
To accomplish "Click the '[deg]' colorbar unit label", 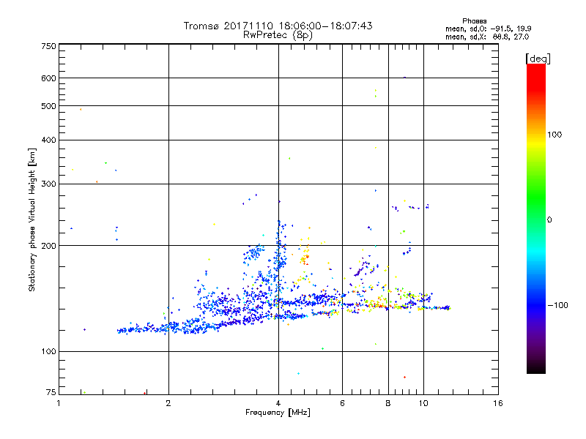I will point(538,59).
